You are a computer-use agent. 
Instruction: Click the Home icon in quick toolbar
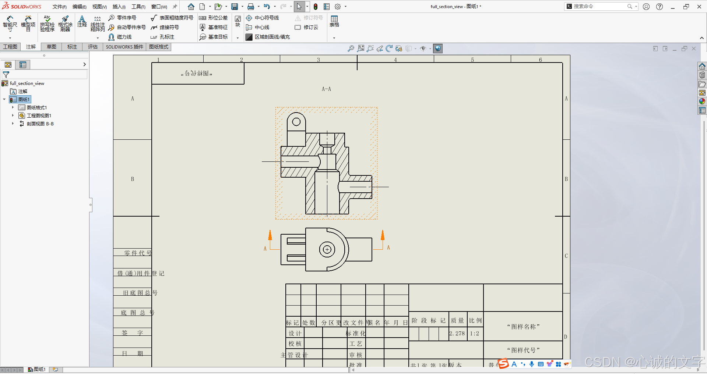(191, 7)
